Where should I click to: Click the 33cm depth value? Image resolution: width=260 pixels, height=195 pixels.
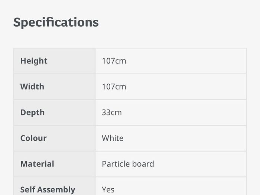tap(112, 113)
